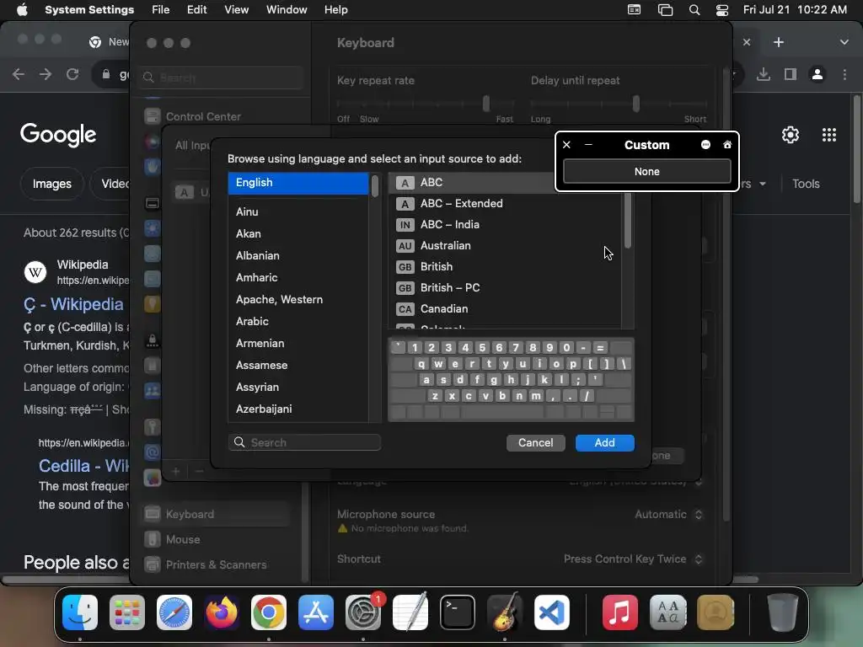Screen dimensions: 863x647
Task: Open Google quick settings gear
Action: pos(791,135)
